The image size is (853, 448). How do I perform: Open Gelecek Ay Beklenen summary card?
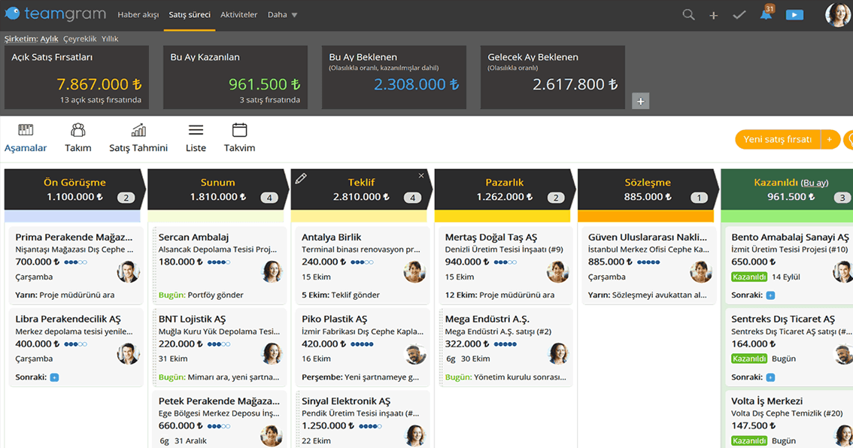[553, 77]
